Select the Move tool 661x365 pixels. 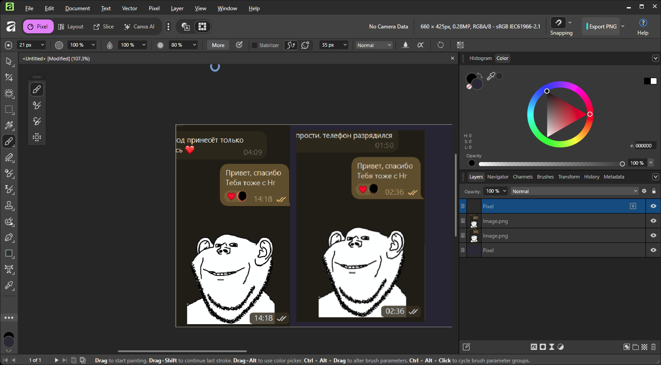click(9, 61)
